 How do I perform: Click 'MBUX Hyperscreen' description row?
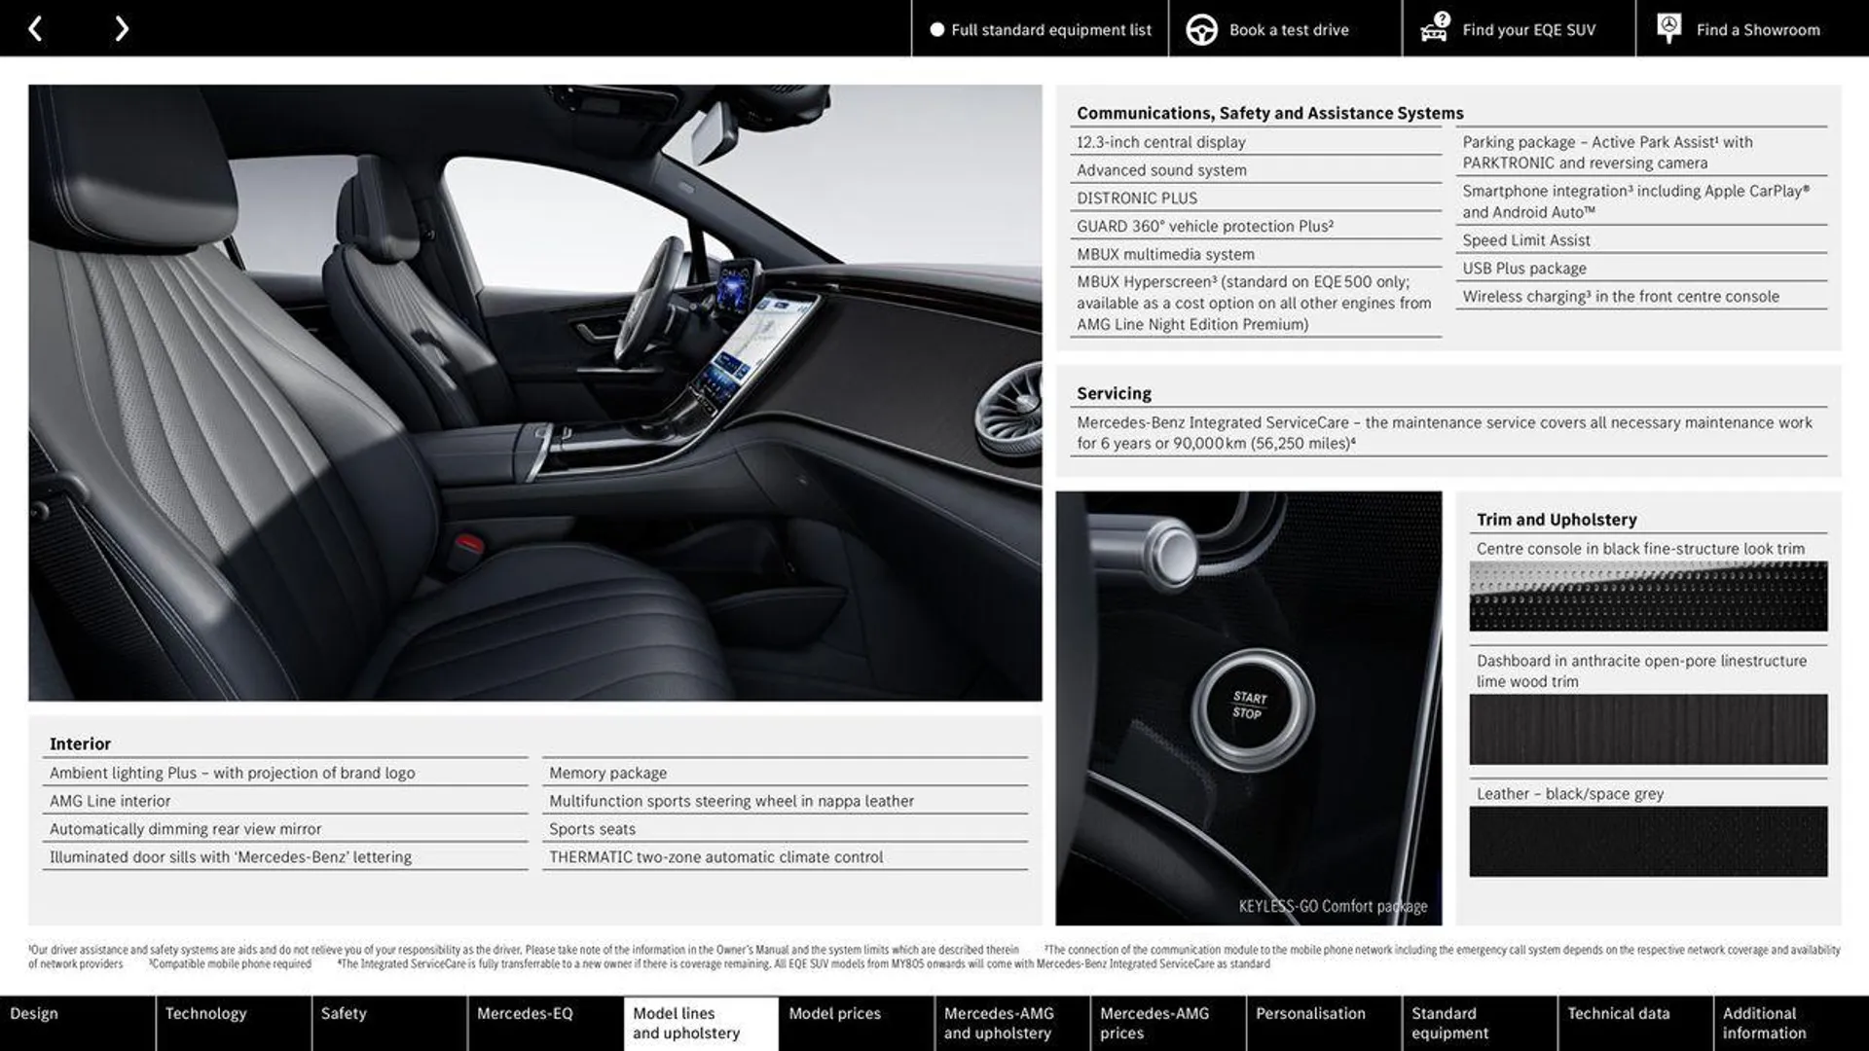[x=1256, y=303]
